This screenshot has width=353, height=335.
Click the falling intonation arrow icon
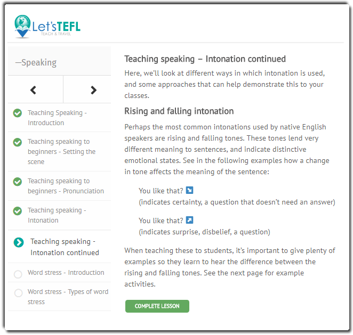coord(189,190)
